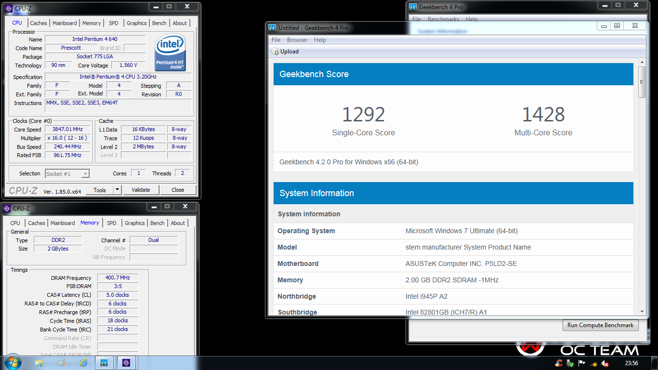658x370 pixels.
Task: Launch Internet Explorer from the taskbar
Action: click(83, 363)
